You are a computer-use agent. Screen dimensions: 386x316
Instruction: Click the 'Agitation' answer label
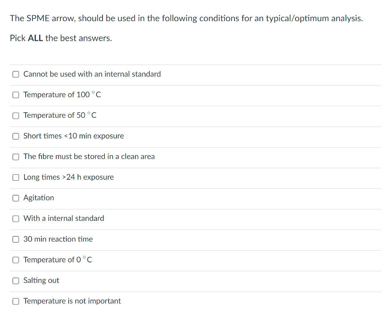(x=39, y=198)
